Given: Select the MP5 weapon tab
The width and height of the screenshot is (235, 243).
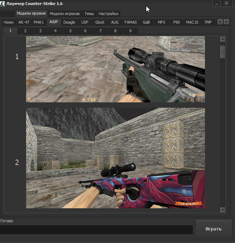Looking at the screenshot, I should [161, 22].
